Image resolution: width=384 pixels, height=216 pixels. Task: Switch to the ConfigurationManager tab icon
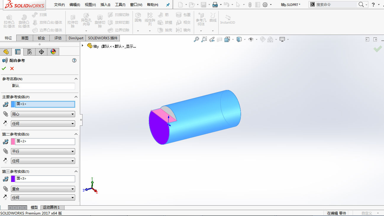[x=30, y=52]
